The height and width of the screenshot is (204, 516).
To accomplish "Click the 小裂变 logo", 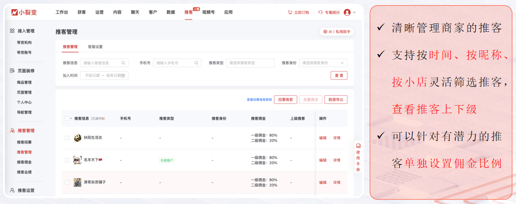I will click(24, 12).
